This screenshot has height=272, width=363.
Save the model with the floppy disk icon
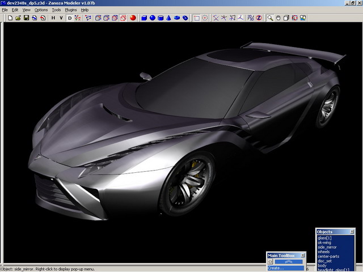point(27,18)
